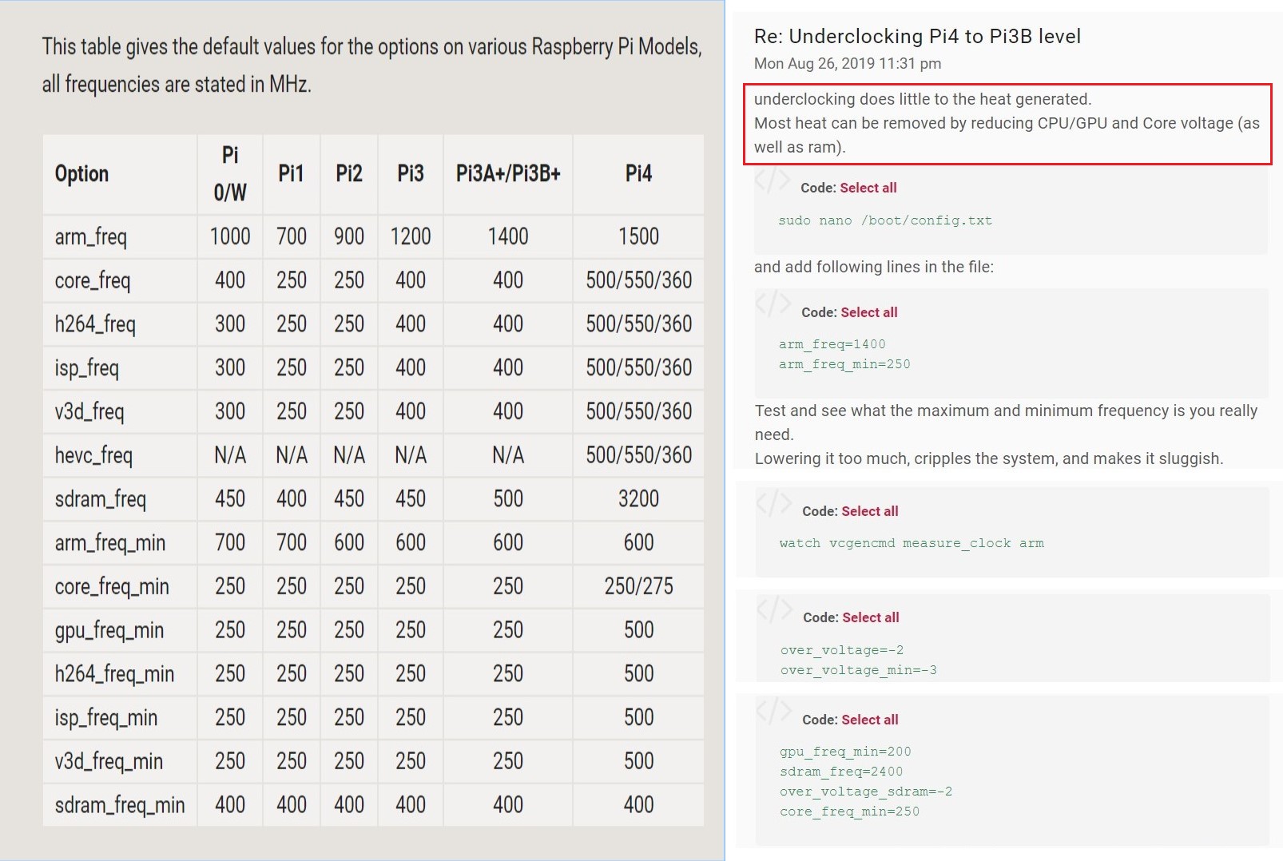Click the watch vcgencmd measure_clock arm text
The image size is (1283, 861).
pos(911,543)
